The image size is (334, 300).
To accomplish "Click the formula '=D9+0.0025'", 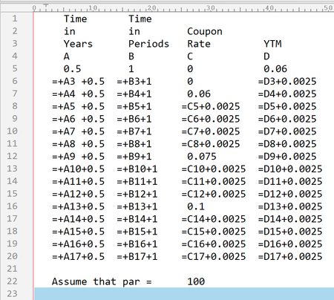I will click(287, 157).
